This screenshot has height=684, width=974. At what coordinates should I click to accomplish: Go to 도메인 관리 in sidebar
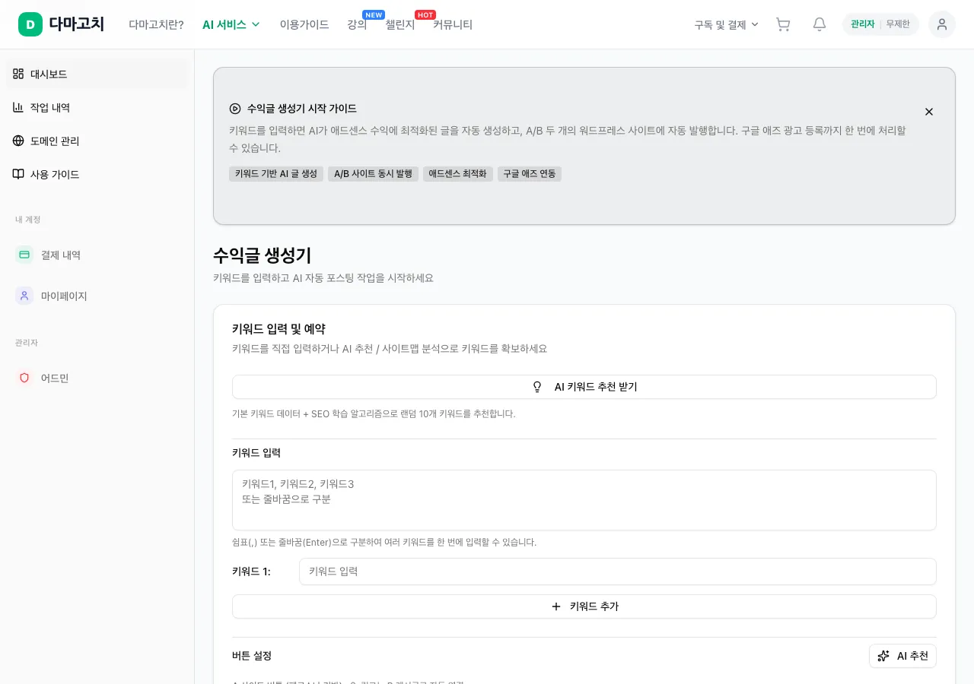point(97,141)
